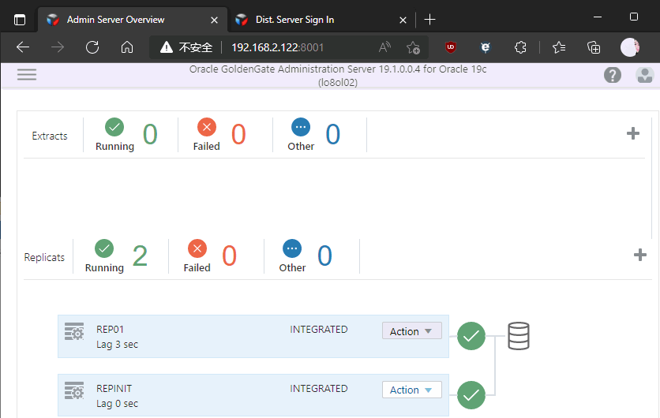Click the Running Replicats green status indicator
Viewport: 660px width, 418px height.
click(104, 248)
